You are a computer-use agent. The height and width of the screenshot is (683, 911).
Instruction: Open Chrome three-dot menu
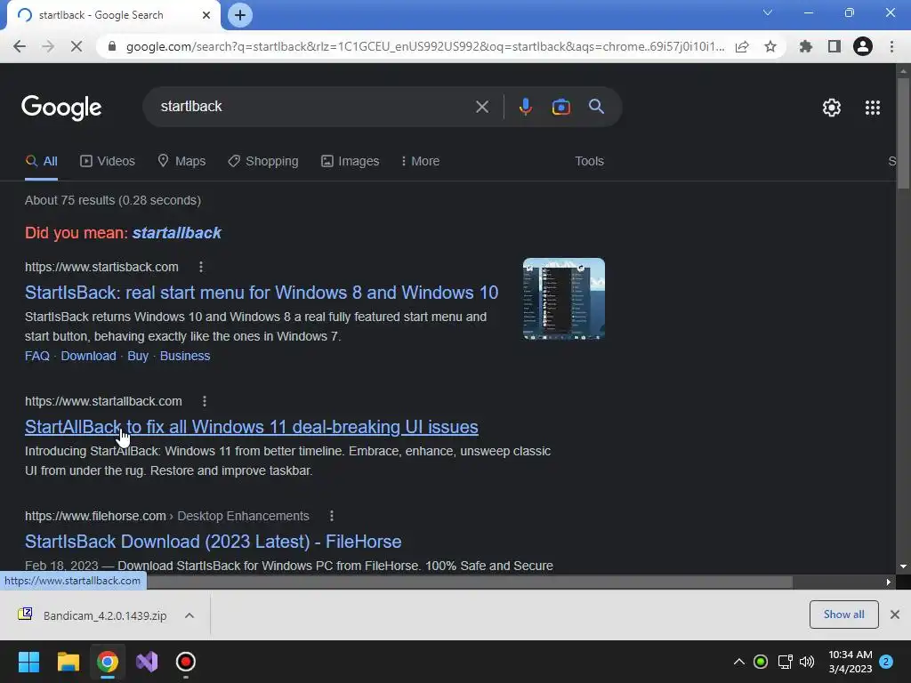tap(891, 46)
